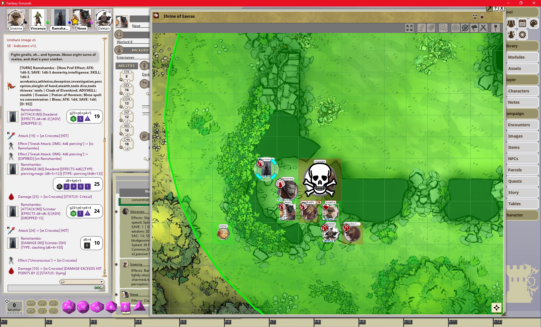Choose the selection arrow tool on map toolbar

[443, 28]
